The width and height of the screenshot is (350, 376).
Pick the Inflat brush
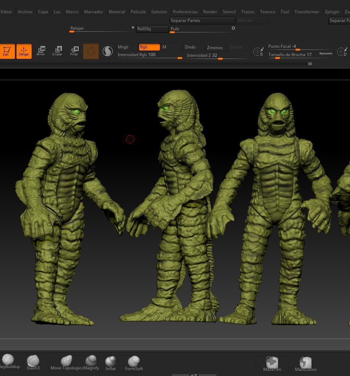pyautogui.click(x=111, y=361)
